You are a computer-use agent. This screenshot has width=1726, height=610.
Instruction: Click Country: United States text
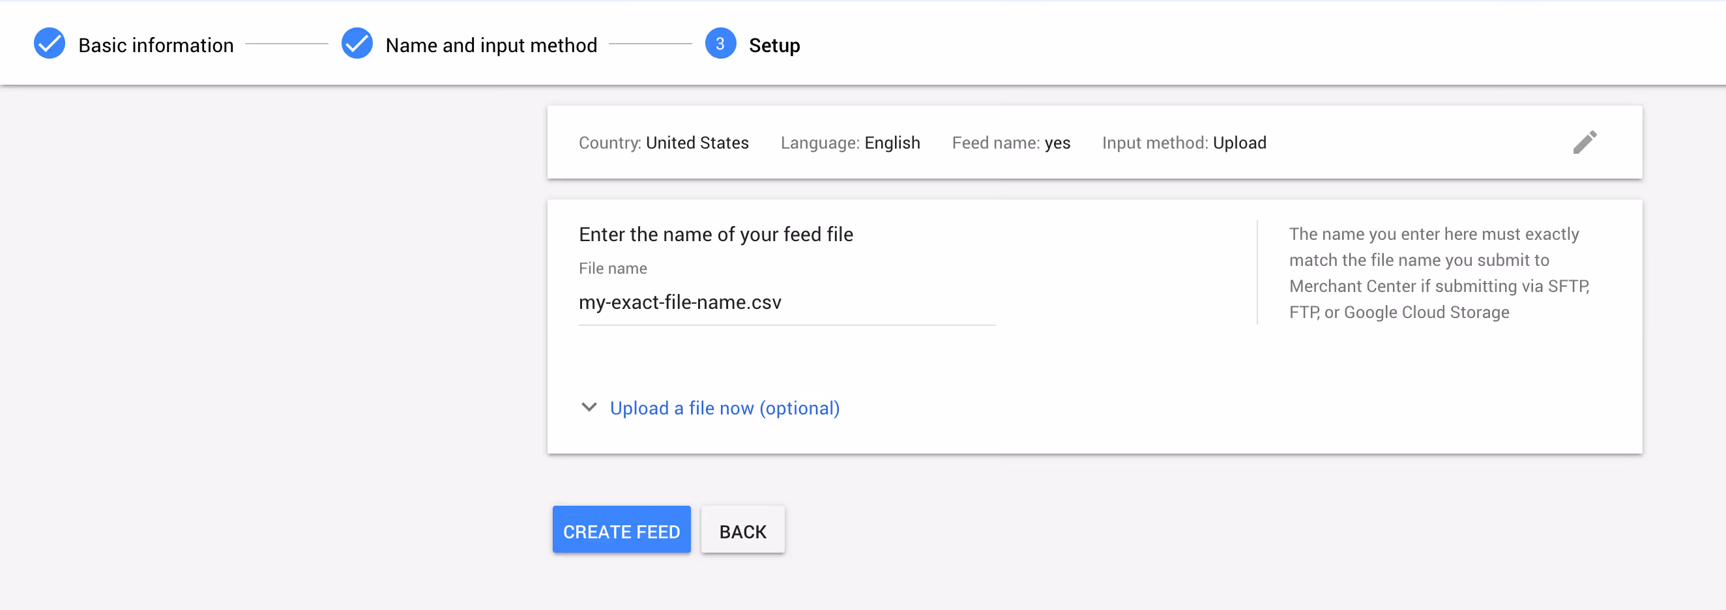coord(664,143)
